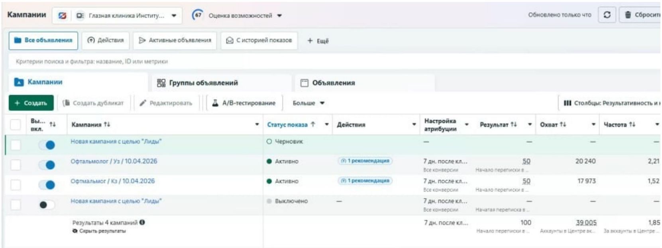This screenshot has width=662, height=248.
Task: Click reach value 17 973
Action: pyautogui.click(x=587, y=181)
